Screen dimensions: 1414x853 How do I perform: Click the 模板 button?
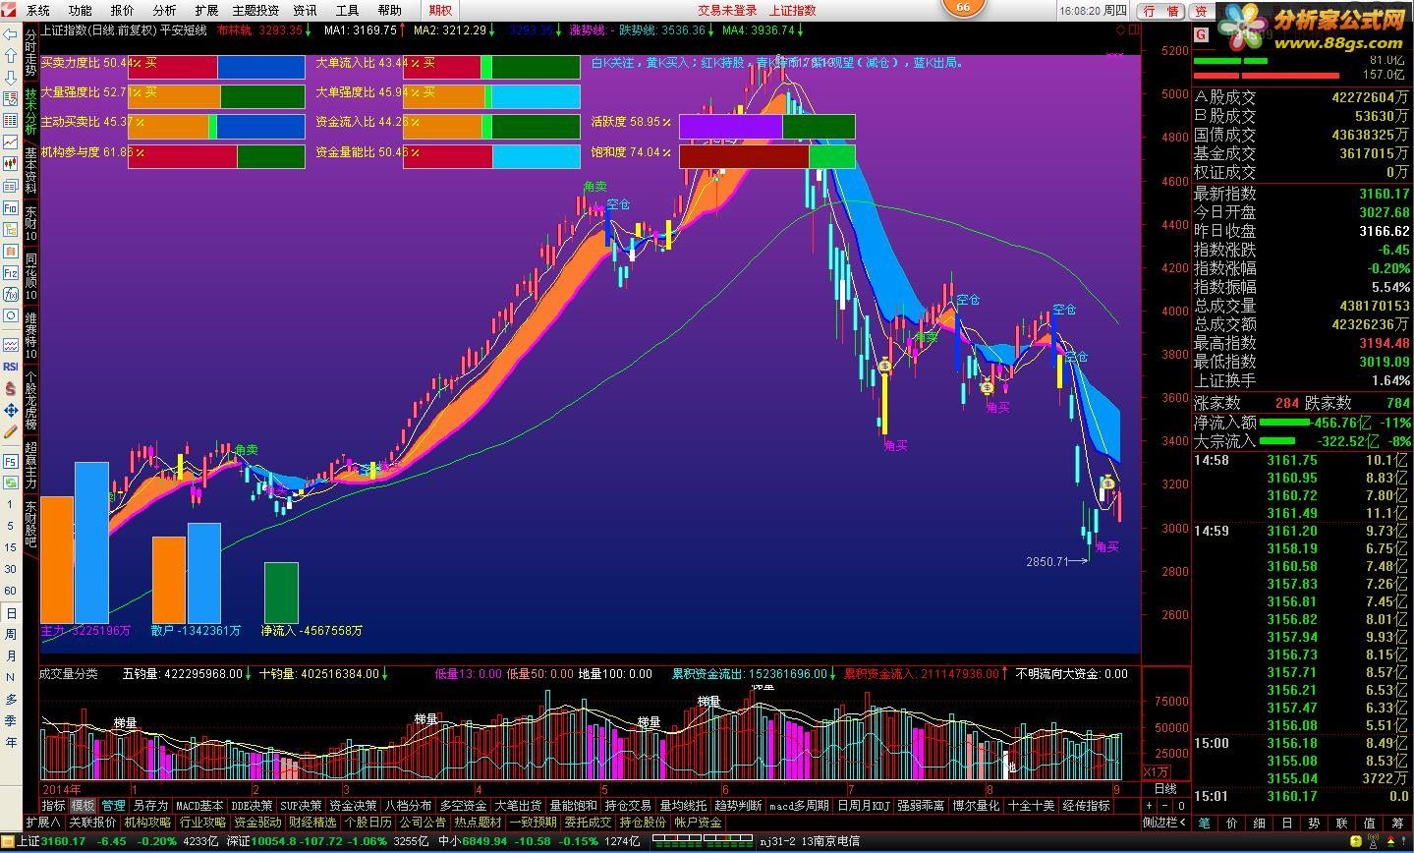[x=83, y=806]
